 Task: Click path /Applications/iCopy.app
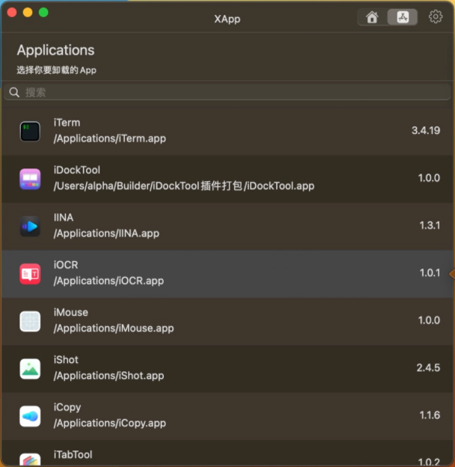point(110,424)
